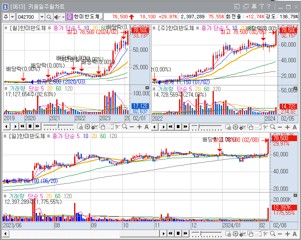The height and width of the screenshot is (240, 301).
Task: Click the speaker sound alert icon
Action: coord(57,17)
